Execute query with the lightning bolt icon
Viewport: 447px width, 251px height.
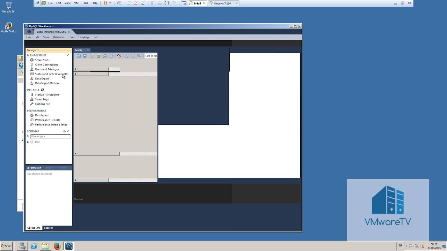(x=93, y=56)
